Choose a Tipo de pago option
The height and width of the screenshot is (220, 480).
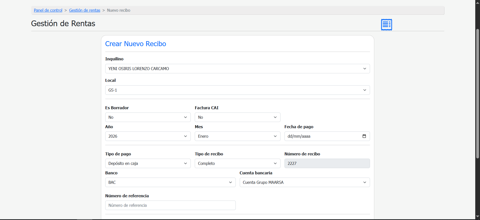pos(148,163)
